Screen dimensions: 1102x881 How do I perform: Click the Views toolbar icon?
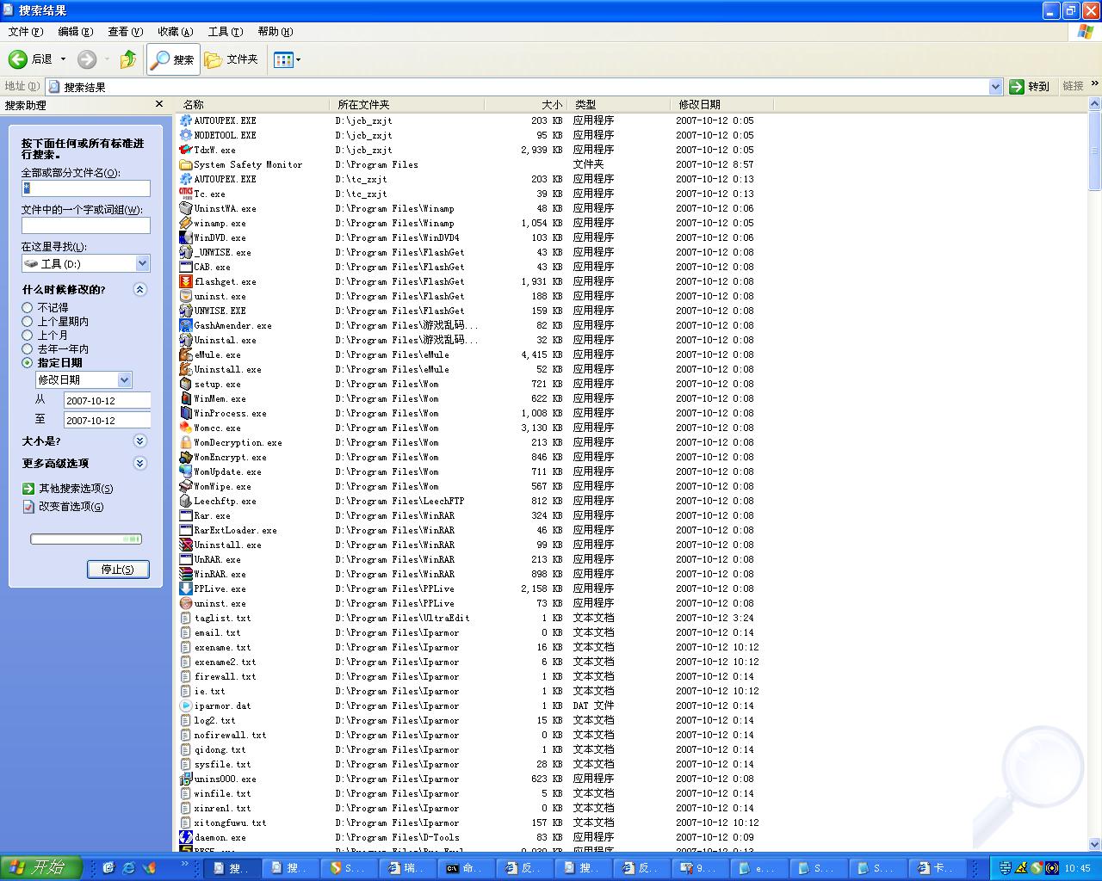tap(283, 59)
